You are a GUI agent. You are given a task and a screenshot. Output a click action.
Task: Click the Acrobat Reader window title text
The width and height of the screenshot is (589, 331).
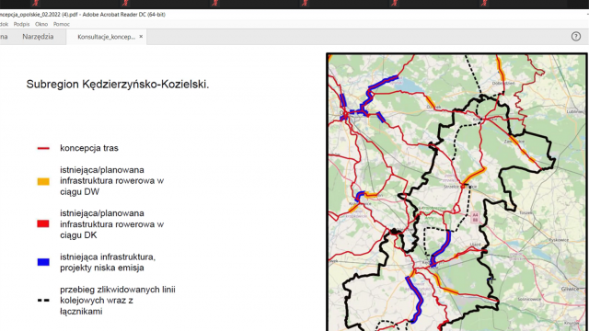83,15
